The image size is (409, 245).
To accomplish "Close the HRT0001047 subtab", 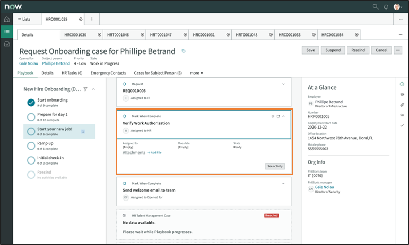I will 185,34.
